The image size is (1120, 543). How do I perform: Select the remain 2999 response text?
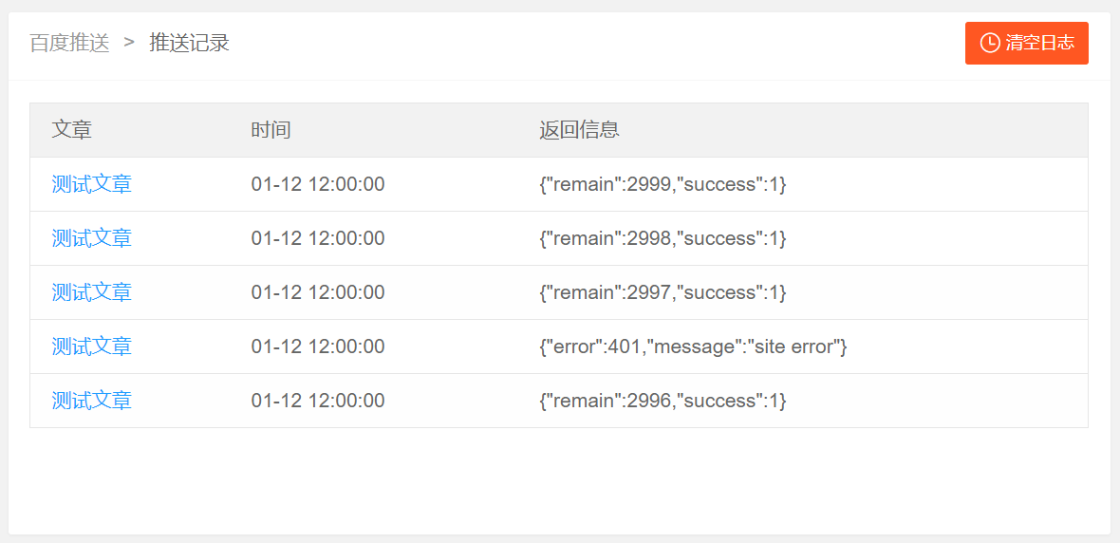[x=663, y=184]
